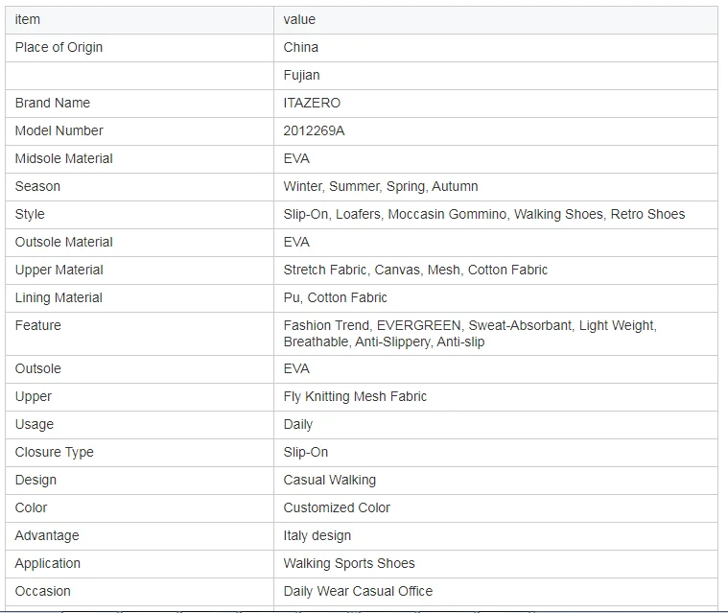Select the ITAZERO brand name value
The height and width of the screenshot is (613, 728).
[x=312, y=103]
